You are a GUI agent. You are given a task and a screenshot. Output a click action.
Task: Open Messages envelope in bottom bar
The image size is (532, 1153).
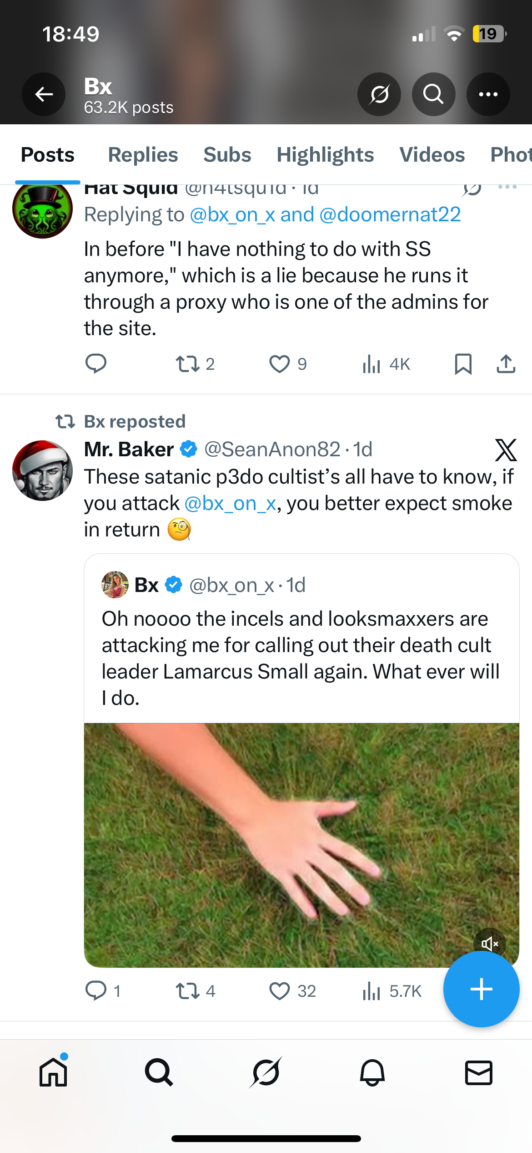tap(478, 1072)
